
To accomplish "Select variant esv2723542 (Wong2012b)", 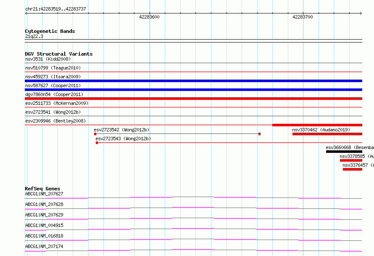I will 121,130.
